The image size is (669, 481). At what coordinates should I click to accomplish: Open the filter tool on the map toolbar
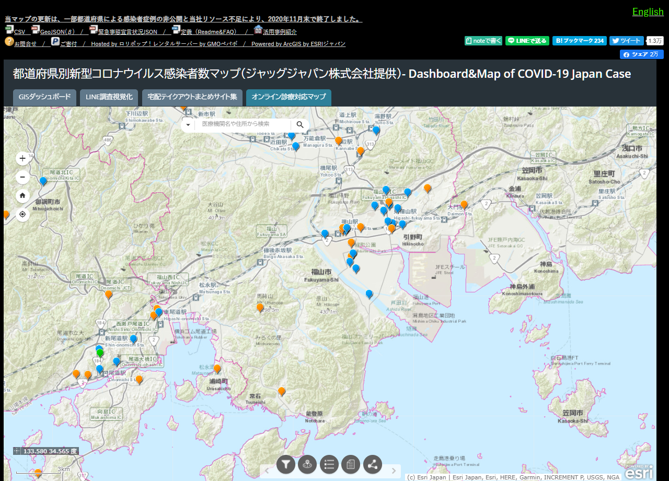[x=285, y=464]
